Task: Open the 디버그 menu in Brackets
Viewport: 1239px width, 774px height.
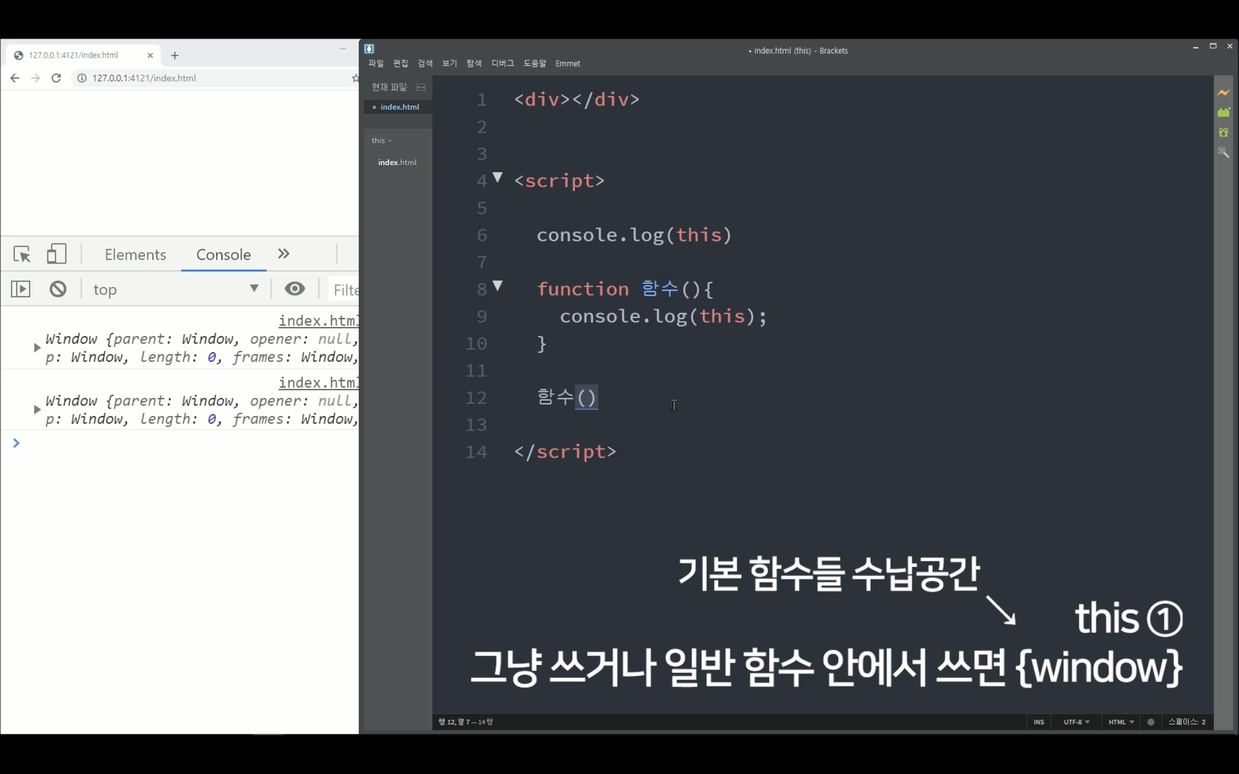Action: [502, 64]
